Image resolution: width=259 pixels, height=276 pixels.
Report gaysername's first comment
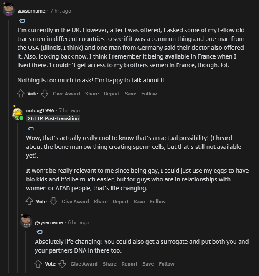point(112,94)
